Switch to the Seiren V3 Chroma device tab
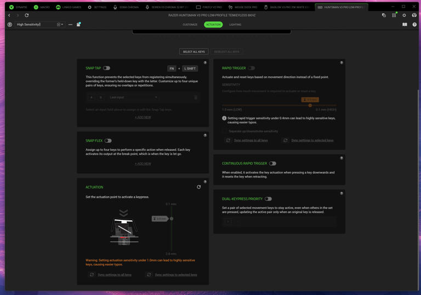Screen dimensions: 421x295 coord(167,7)
